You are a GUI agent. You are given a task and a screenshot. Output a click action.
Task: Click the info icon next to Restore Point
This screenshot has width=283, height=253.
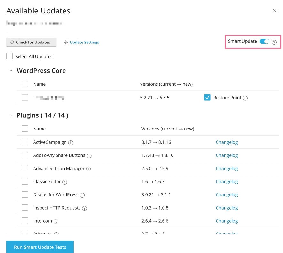point(245,98)
